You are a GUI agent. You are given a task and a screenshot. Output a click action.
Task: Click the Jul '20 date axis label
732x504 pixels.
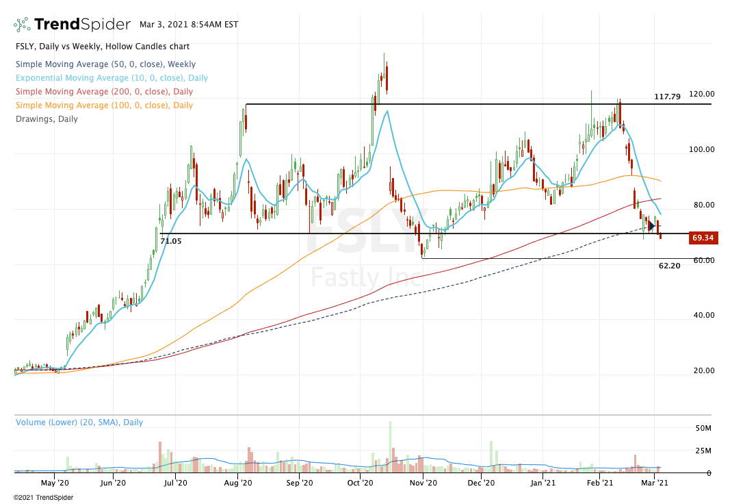(x=176, y=483)
